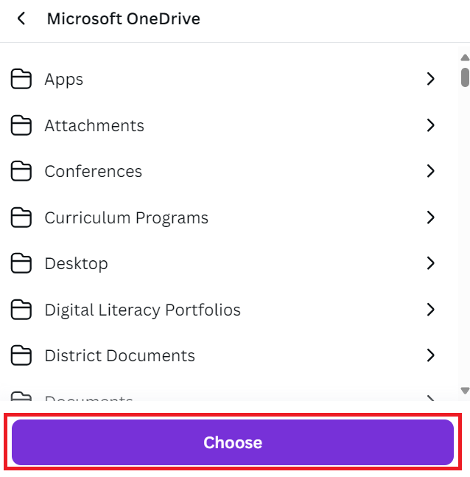The image size is (470, 477).
Task: Click the Attachments folder icon
Action: tap(21, 125)
